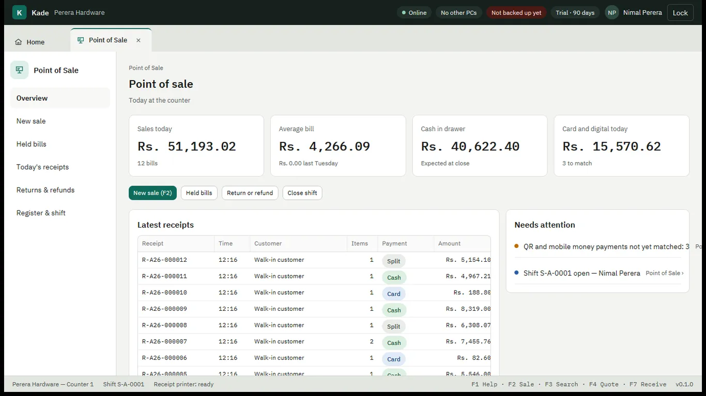Viewport: 706px width, 396px height.
Task: Click the NP user avatar
Action: pos(612,12)
